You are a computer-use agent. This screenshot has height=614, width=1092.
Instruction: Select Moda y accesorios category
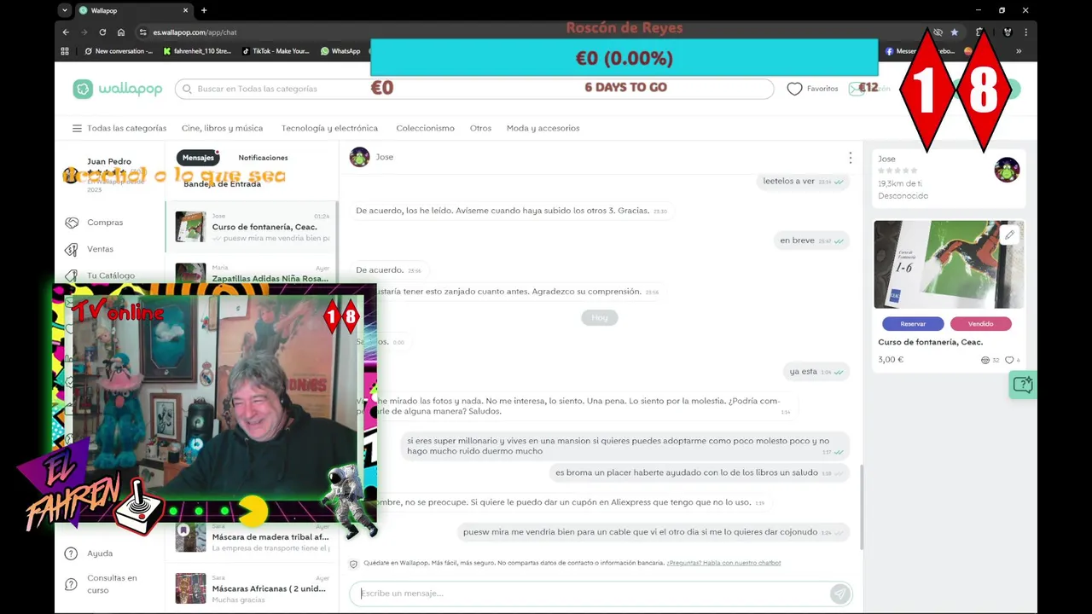543,128
